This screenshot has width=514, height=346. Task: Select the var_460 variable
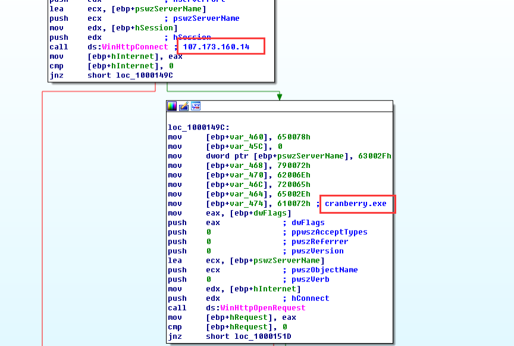click(x=246, y=137)
